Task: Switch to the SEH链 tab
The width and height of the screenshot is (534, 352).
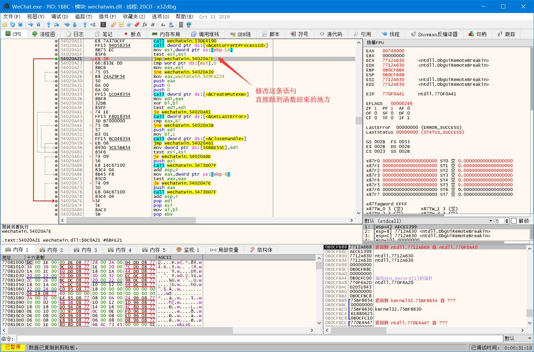Action: [241, 34]
